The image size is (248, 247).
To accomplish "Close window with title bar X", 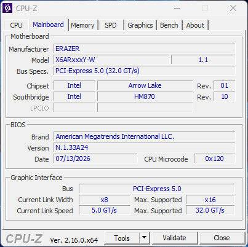I will point(233,9).
